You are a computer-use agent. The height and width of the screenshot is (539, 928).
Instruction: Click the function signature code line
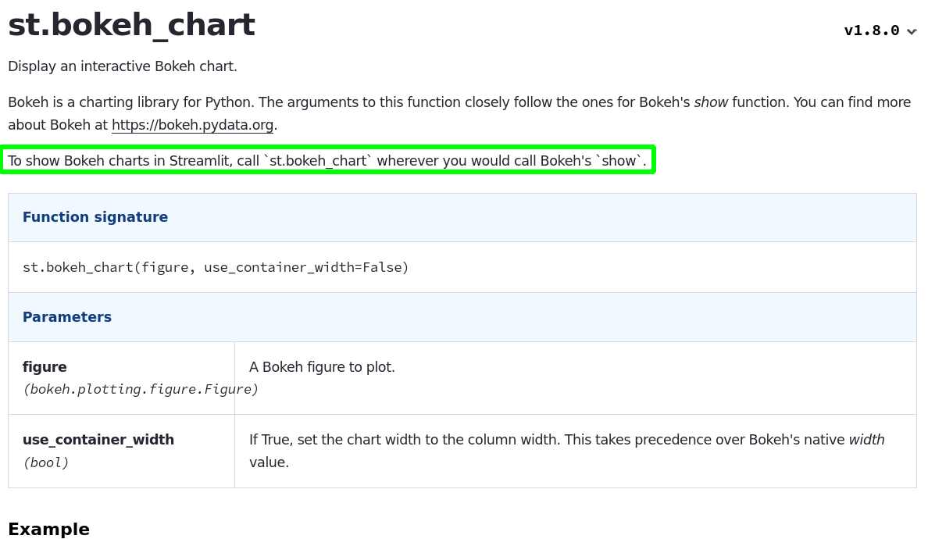[216, 266]
